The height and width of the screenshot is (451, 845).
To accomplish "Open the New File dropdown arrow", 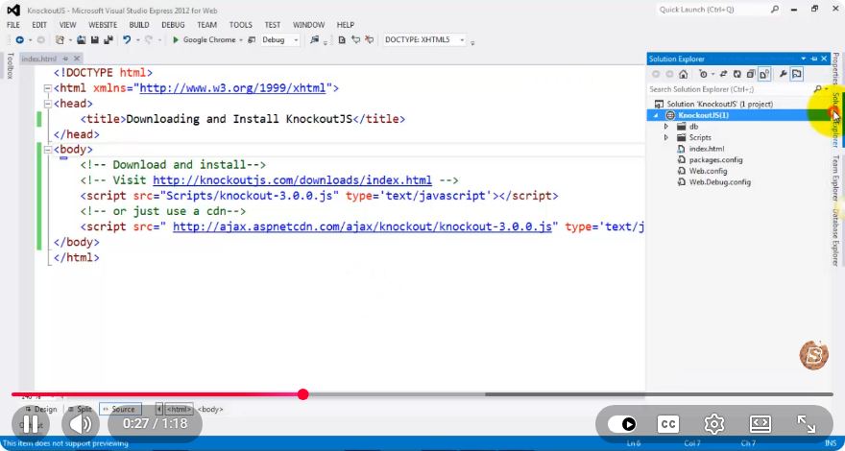I will pyautogui.click(x=69, y=40).
